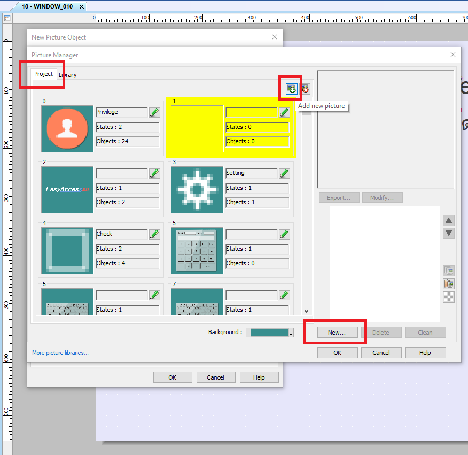This screenshot has width=468, height=455.
Task: Click the pencil icon next to Setting
Action: click(284, 173)
